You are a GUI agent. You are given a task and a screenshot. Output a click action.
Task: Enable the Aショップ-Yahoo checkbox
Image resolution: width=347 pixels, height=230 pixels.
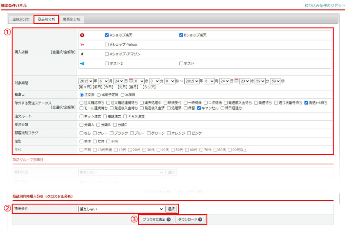(107, 45)
